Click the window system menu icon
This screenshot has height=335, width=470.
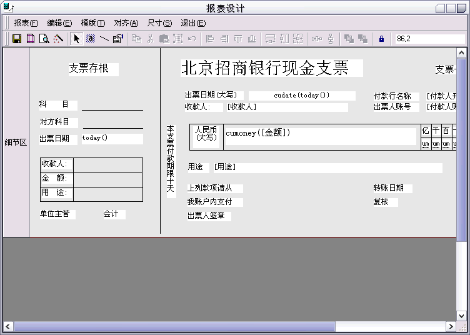pos(8,7)
